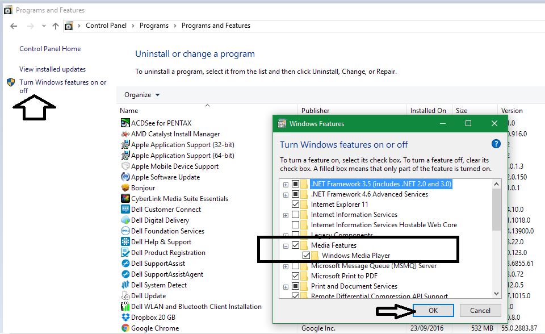This screenshot has width=545, height=334.
Task: Click the Apple Application Support (32-bit) icon
Action: 125,145
